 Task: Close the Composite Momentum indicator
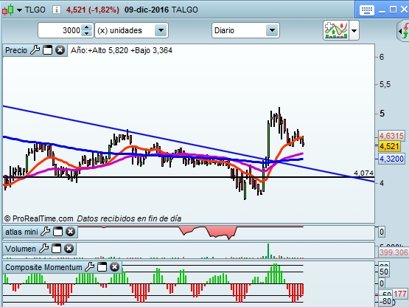(x=114, y=266)
